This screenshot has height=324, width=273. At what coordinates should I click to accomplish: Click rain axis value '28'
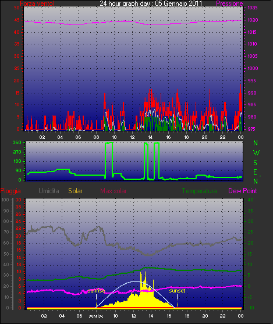pos(19,207)
